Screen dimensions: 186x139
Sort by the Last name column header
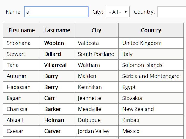[x=57, y=30]
